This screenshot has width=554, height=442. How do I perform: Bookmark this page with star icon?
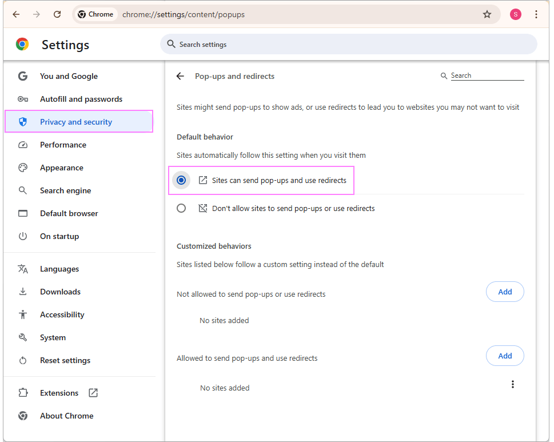(487, 14)
